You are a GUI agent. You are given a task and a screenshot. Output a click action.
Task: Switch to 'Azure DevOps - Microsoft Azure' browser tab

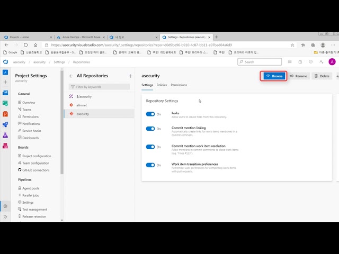81,37
